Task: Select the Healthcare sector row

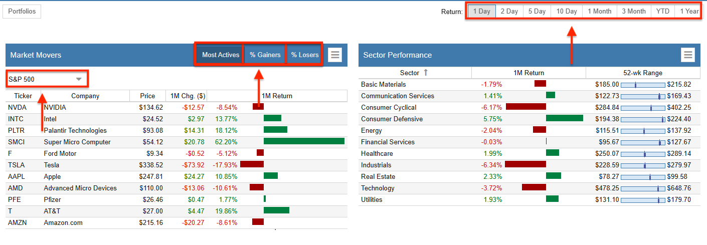Action: tap(377, 154)
